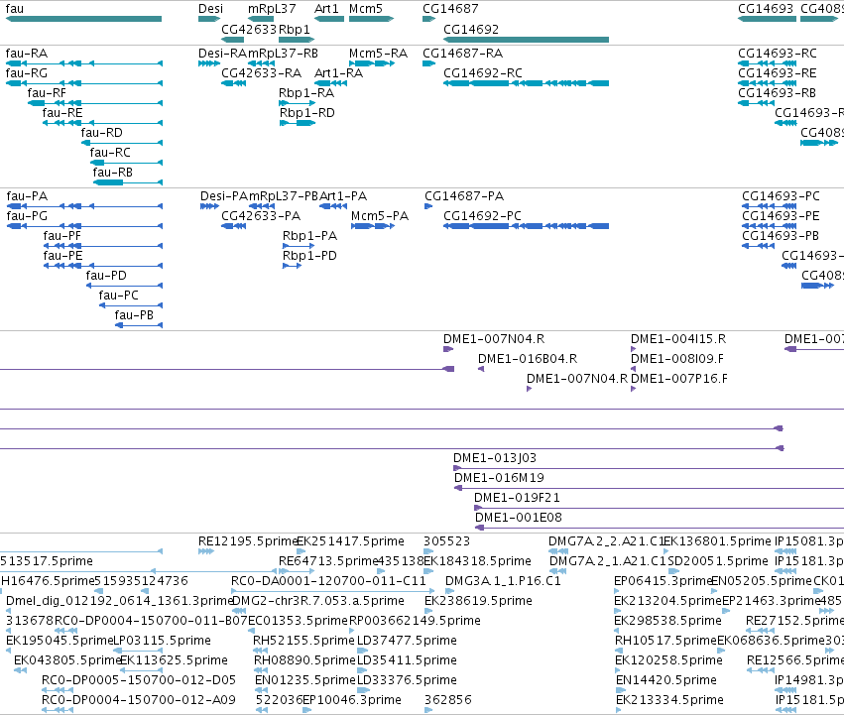Open the Rbp1-PD protein feature
Screen dimensions: 844x715
pyautogui.click(x=292, y=266)
